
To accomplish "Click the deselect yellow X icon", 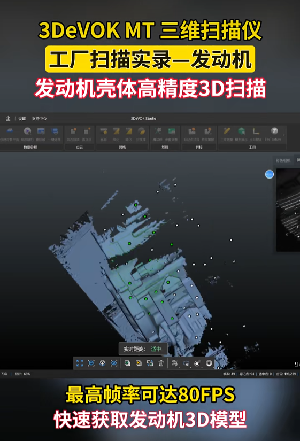I will pos(139,363).
